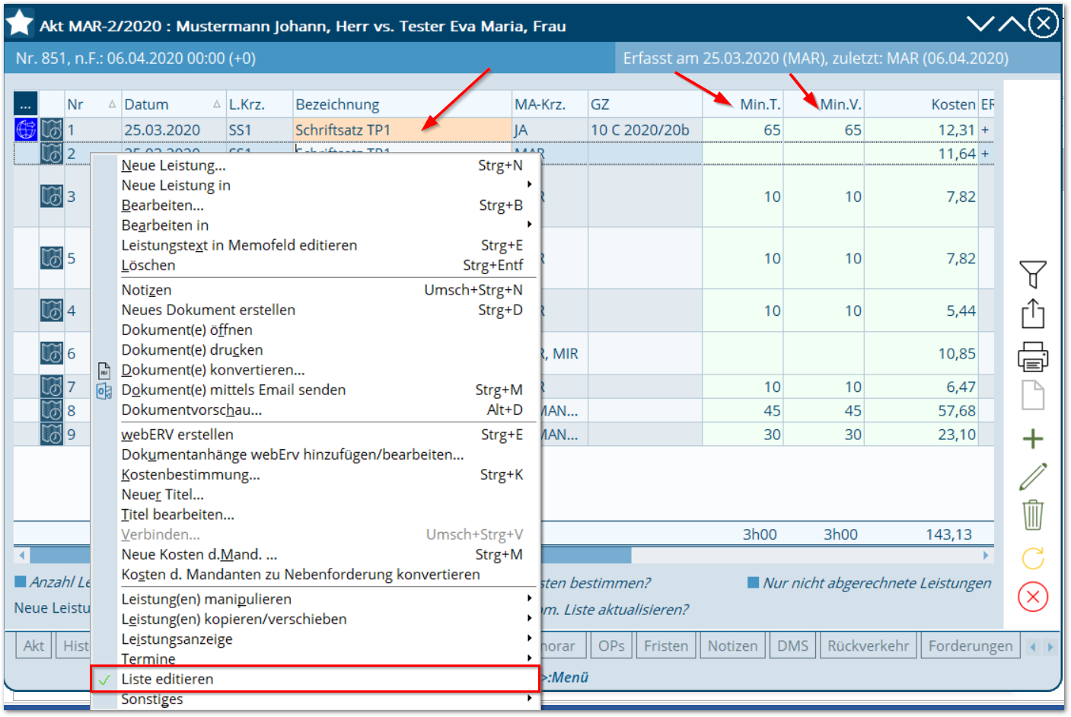Toggle 'Nur nicht abgerechnete Leistungen' checkbox
This screenshot has width=1071, height=717.
coord(753,583)
